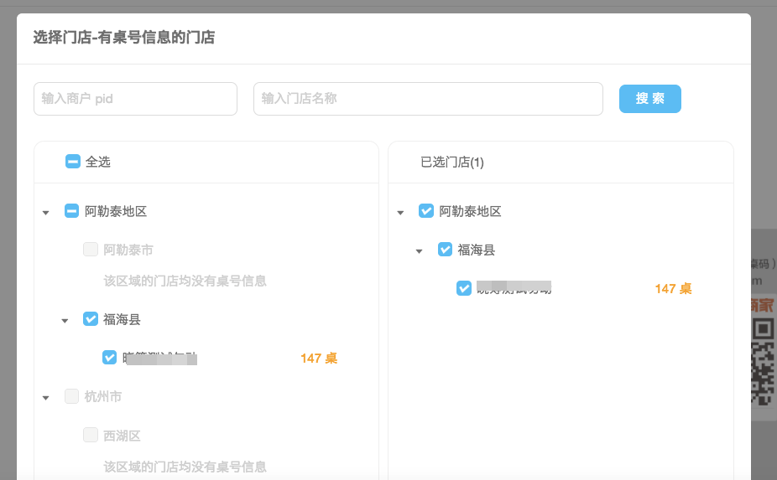
Task: Uncheck 福海县 in selected stores panel
Action: 446,250
